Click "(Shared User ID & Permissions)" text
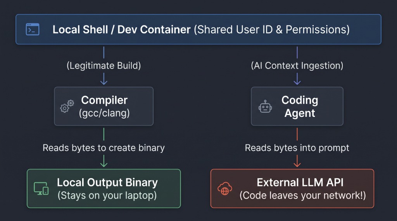This screenshot has width=397, height=221. pos(272,29)
